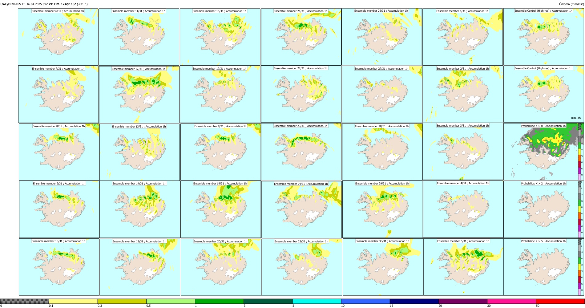Select the Ensemble member 1/31 map
This screenshot has width=585, height=308.
[463, 37]
